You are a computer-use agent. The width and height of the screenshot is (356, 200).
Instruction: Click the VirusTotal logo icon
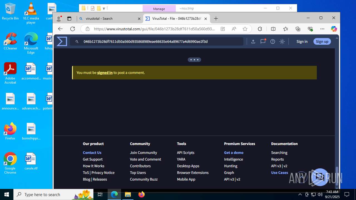[62, 41]
